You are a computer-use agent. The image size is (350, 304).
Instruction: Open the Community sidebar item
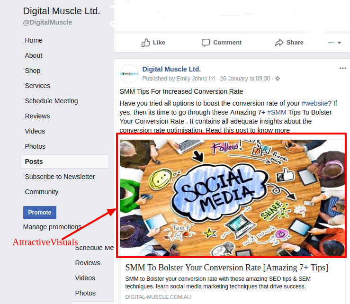[42, 192]
